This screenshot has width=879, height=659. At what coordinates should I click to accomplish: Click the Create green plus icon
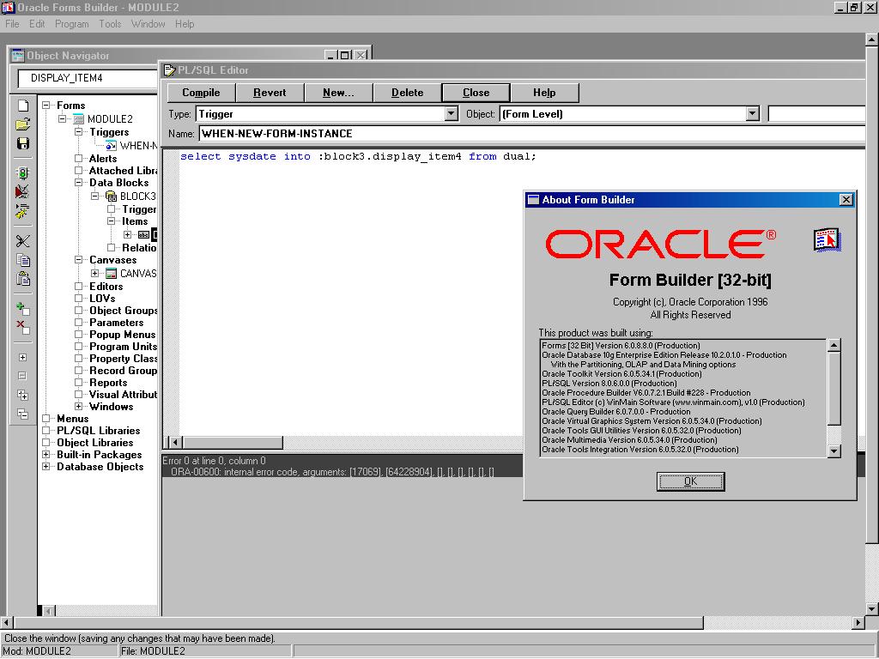click(23, 308)
